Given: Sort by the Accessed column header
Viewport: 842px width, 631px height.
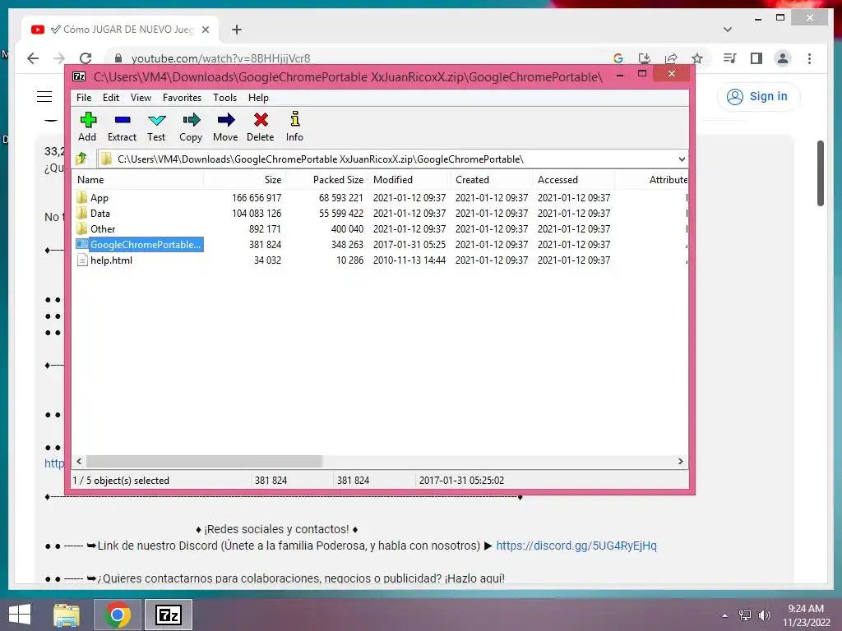Looking at the screenshot, I should [573, 180].
